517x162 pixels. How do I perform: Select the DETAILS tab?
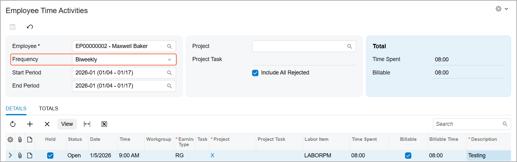click(16, 108)
